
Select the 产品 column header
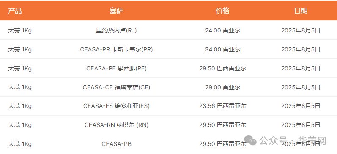pyautogui.click(x=15, y=11)
